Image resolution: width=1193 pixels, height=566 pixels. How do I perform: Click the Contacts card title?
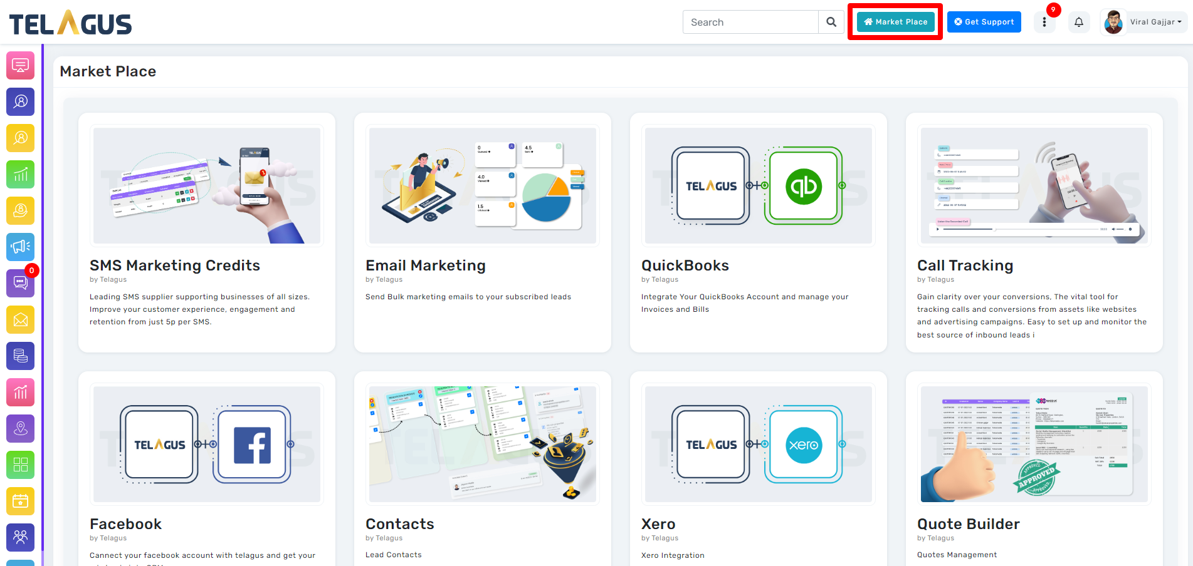[400, 524]
